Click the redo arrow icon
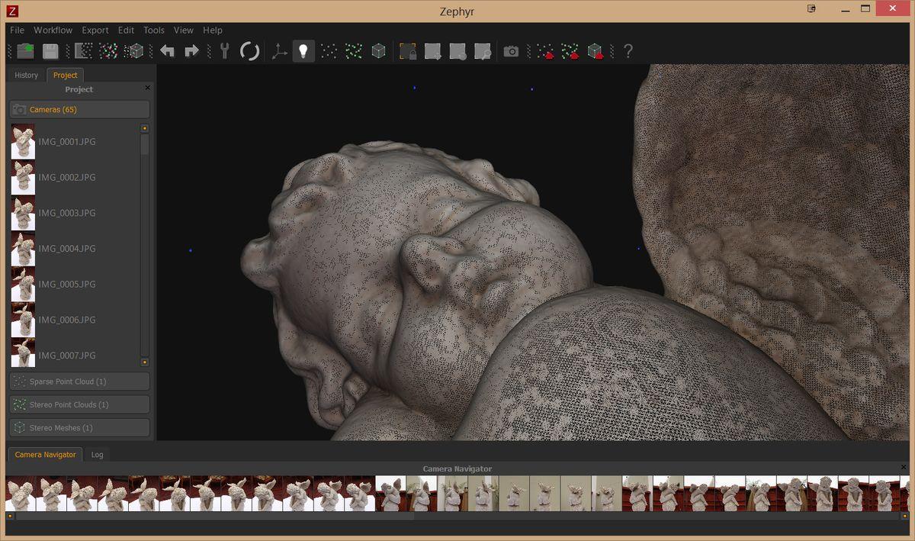Screen dimensions: 915x541 (x=191, y=51)
